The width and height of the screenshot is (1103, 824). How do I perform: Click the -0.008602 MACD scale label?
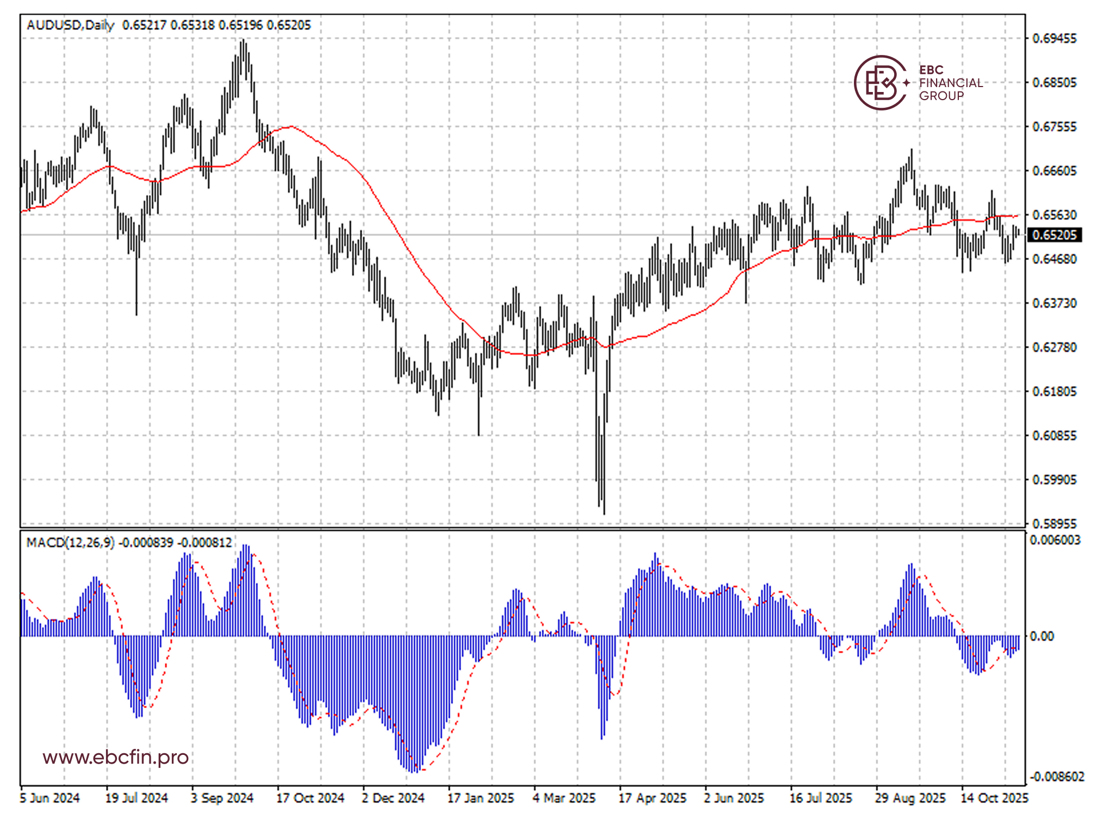(x=1057, y=777)
